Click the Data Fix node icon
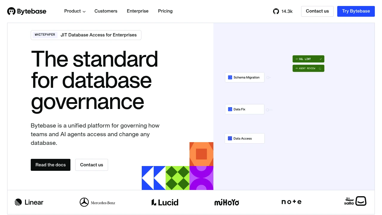This screenshot has width=382, height=215. click(x=230, y=109)
